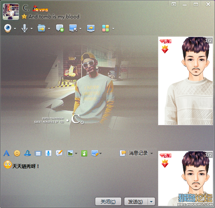Screen dimensions: 215x208
Task: Open the apps colorful grid icon
Action: coord(106,28)
